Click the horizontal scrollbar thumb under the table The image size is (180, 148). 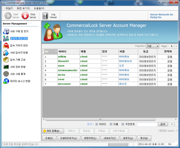click(x=101, y=119)
